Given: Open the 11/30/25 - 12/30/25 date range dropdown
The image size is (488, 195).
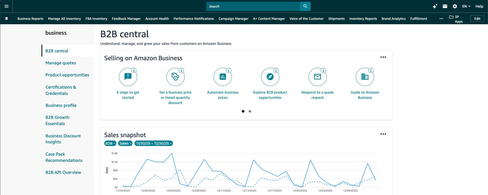Looking at the screenshot, I should (x=154, y=143).
